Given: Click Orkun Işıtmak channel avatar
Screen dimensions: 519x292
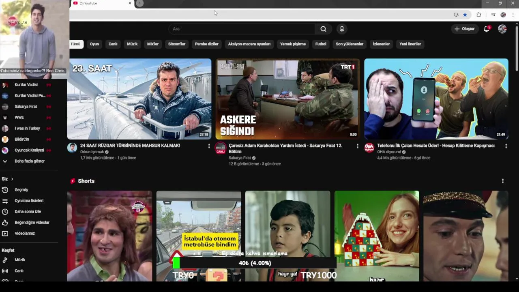Looking at the screenshot, I should [x=72, y=148].
